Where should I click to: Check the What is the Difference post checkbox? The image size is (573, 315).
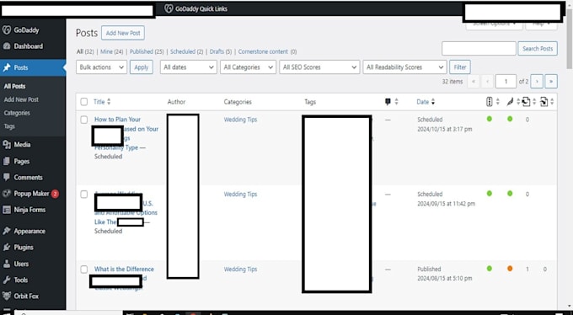coord(84,270)
